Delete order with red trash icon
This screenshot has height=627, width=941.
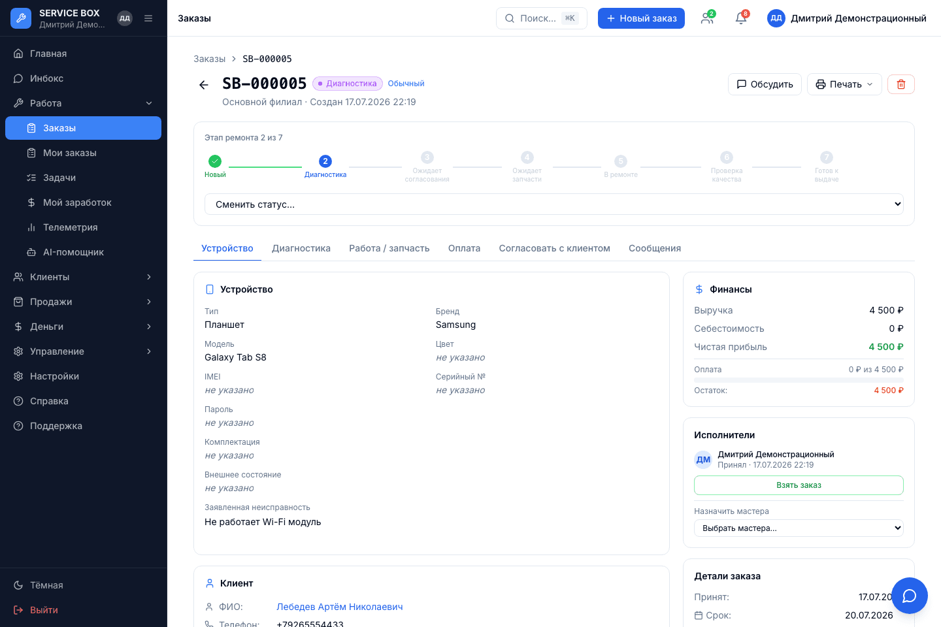tap(901, 84)
